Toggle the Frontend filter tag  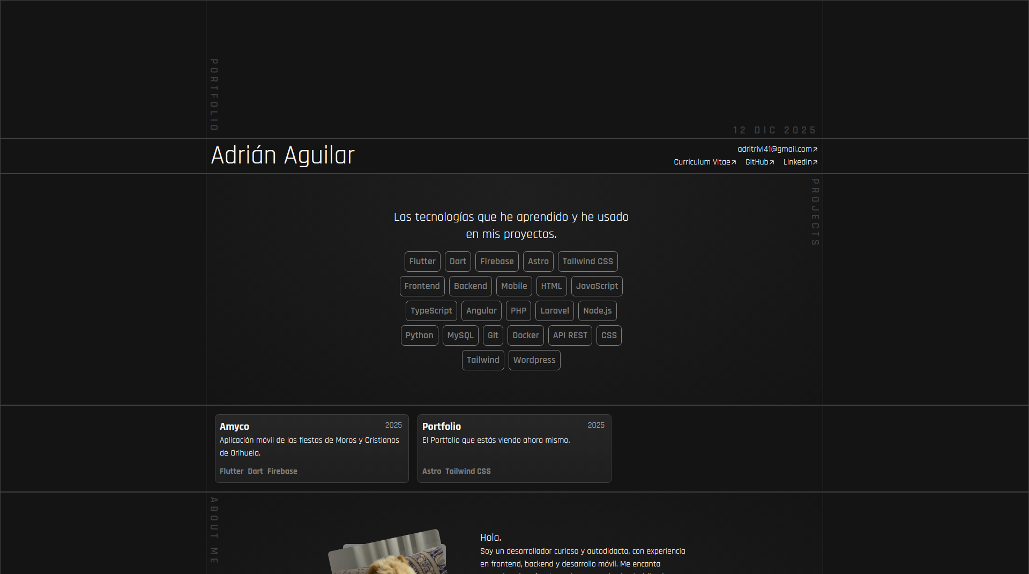(422, 286)
